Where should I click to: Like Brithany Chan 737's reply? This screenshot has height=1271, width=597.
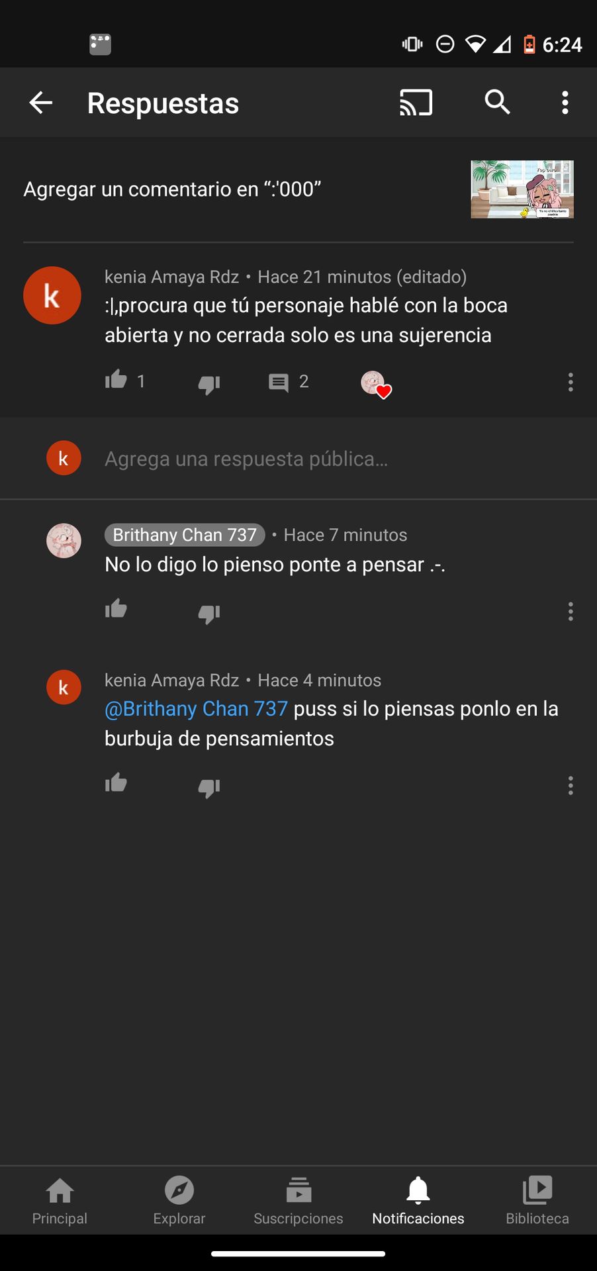116,609
